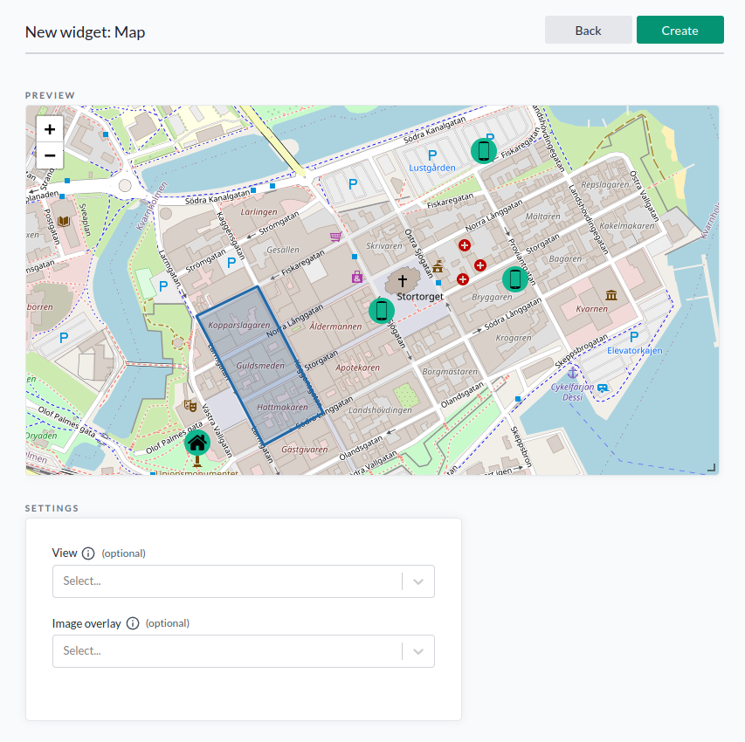
Task: Open Image overlay info tooltip icon
Action: click(133, 623)
